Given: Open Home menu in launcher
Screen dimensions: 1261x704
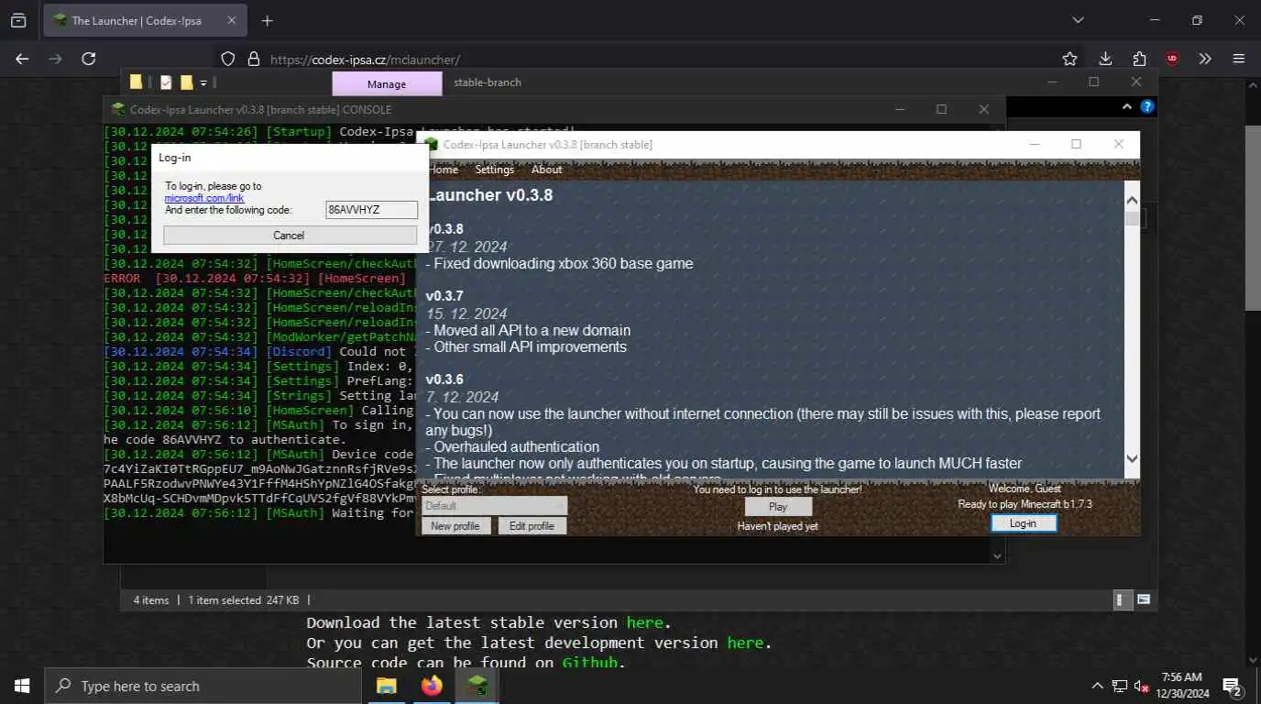Looking at the screenshot, I should tap(444, 170).
